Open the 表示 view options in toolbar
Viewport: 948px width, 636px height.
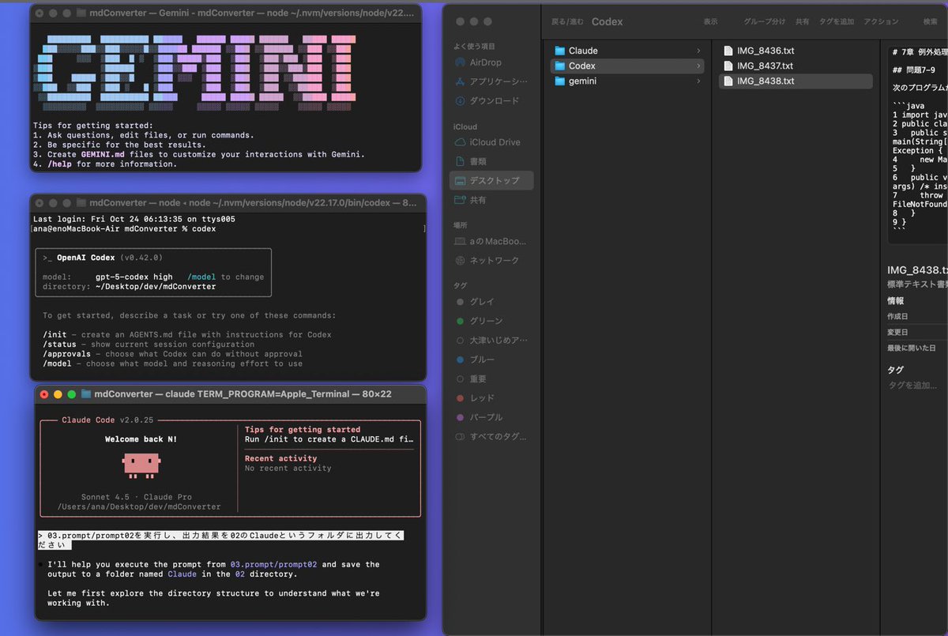click(710, 22)
